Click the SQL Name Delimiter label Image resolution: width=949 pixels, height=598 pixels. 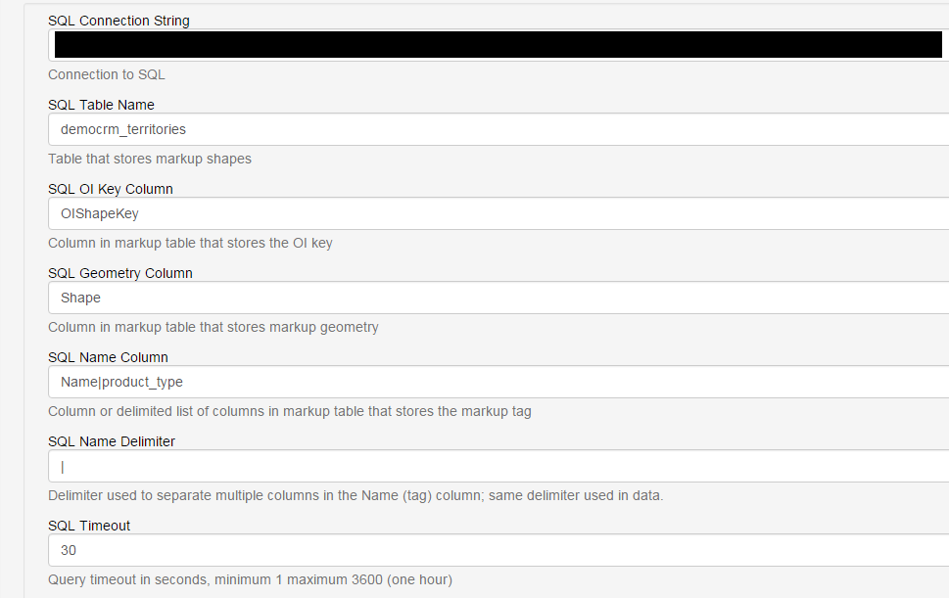pyautogui.click(x=111, y=441)
